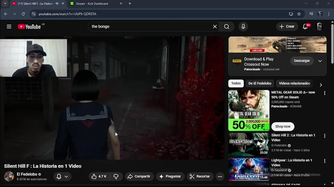Screen dimensions: 334x187
Task: Open options for the Silent Hill 2 video
Action: pyautogui.click(x=325, y=136)
